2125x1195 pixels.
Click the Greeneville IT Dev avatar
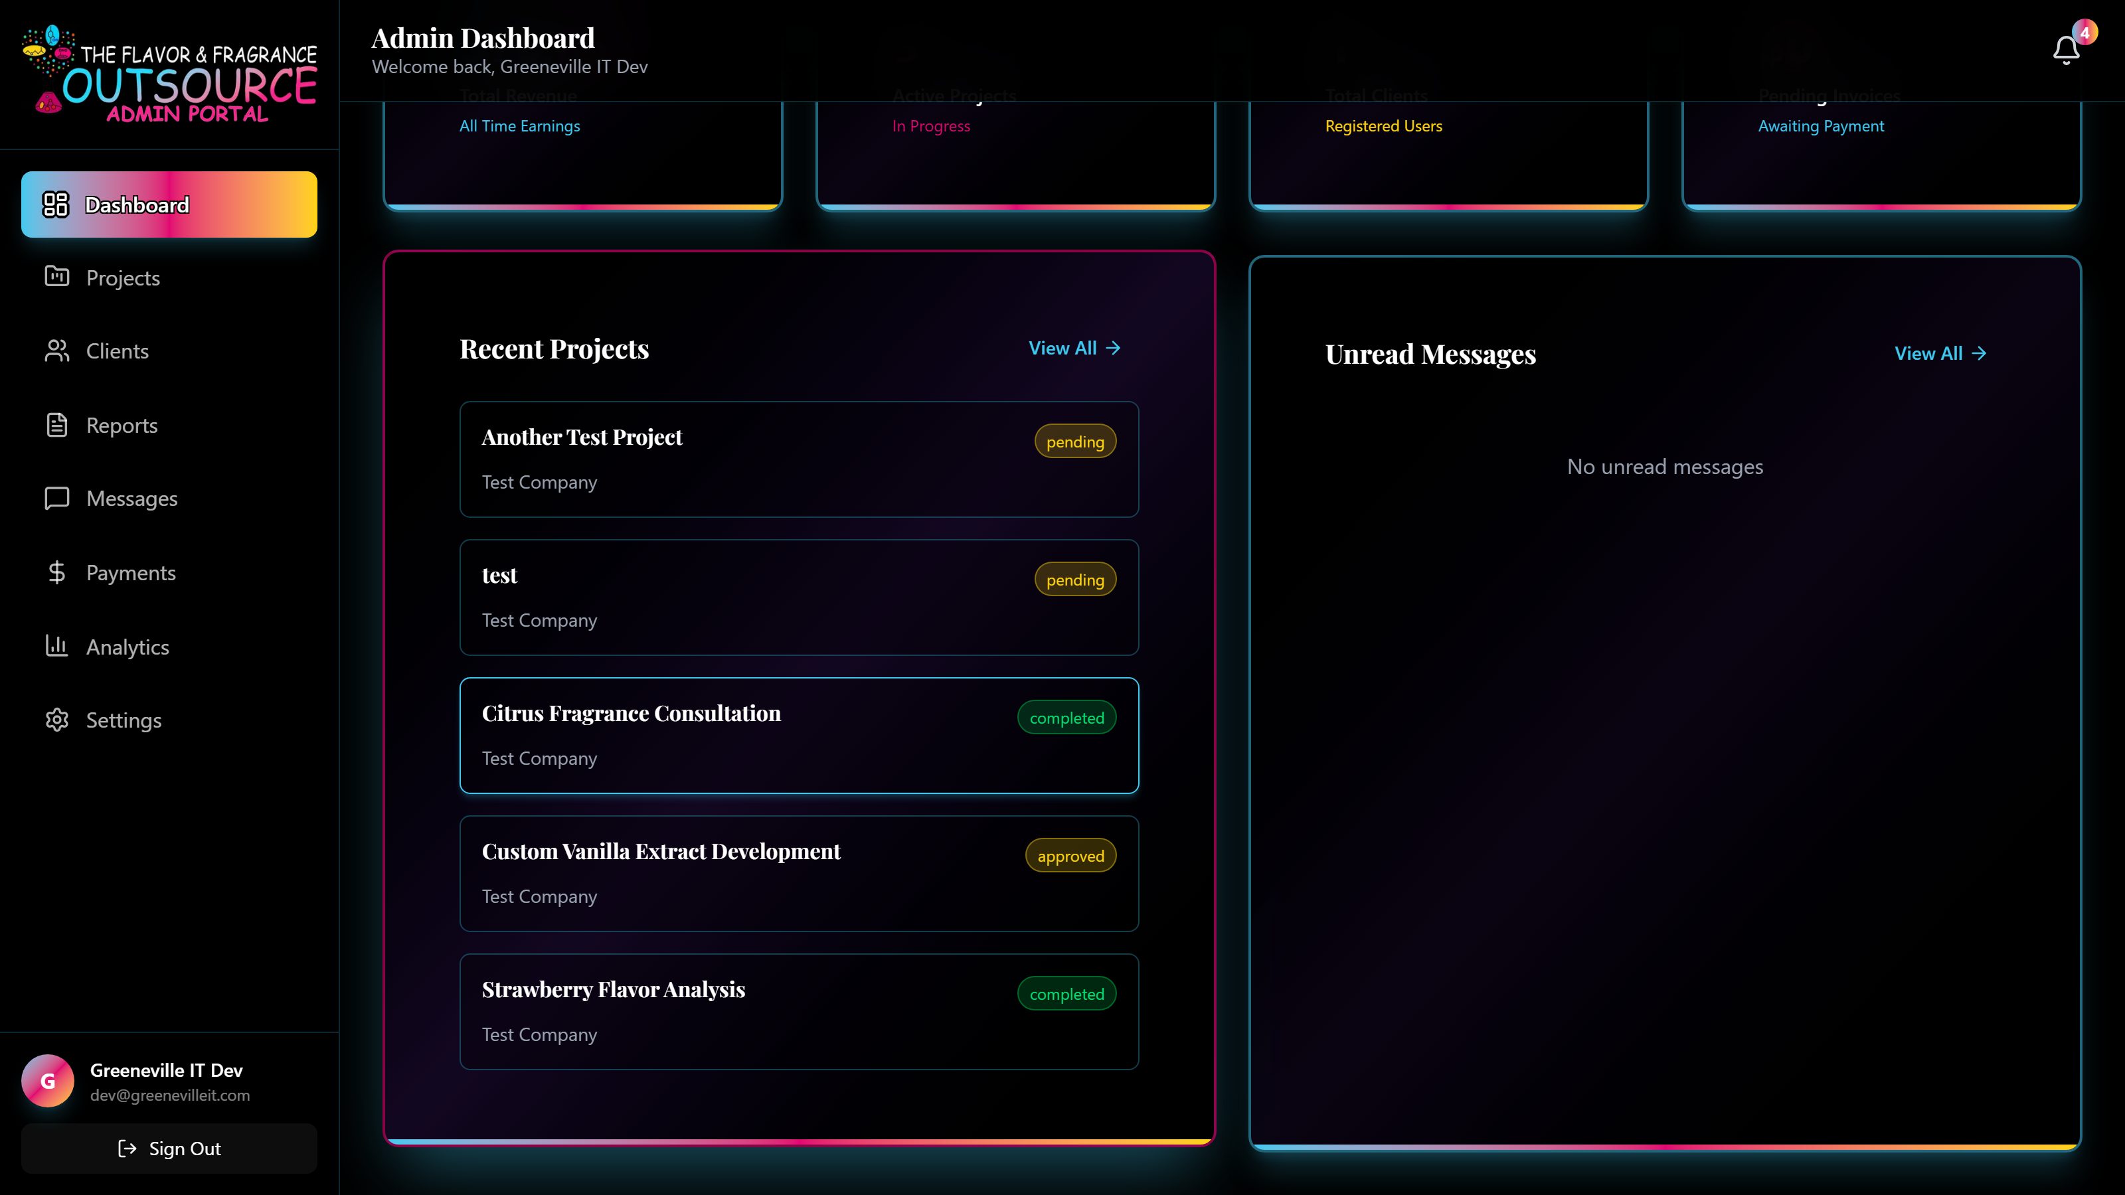(47, 1080)
